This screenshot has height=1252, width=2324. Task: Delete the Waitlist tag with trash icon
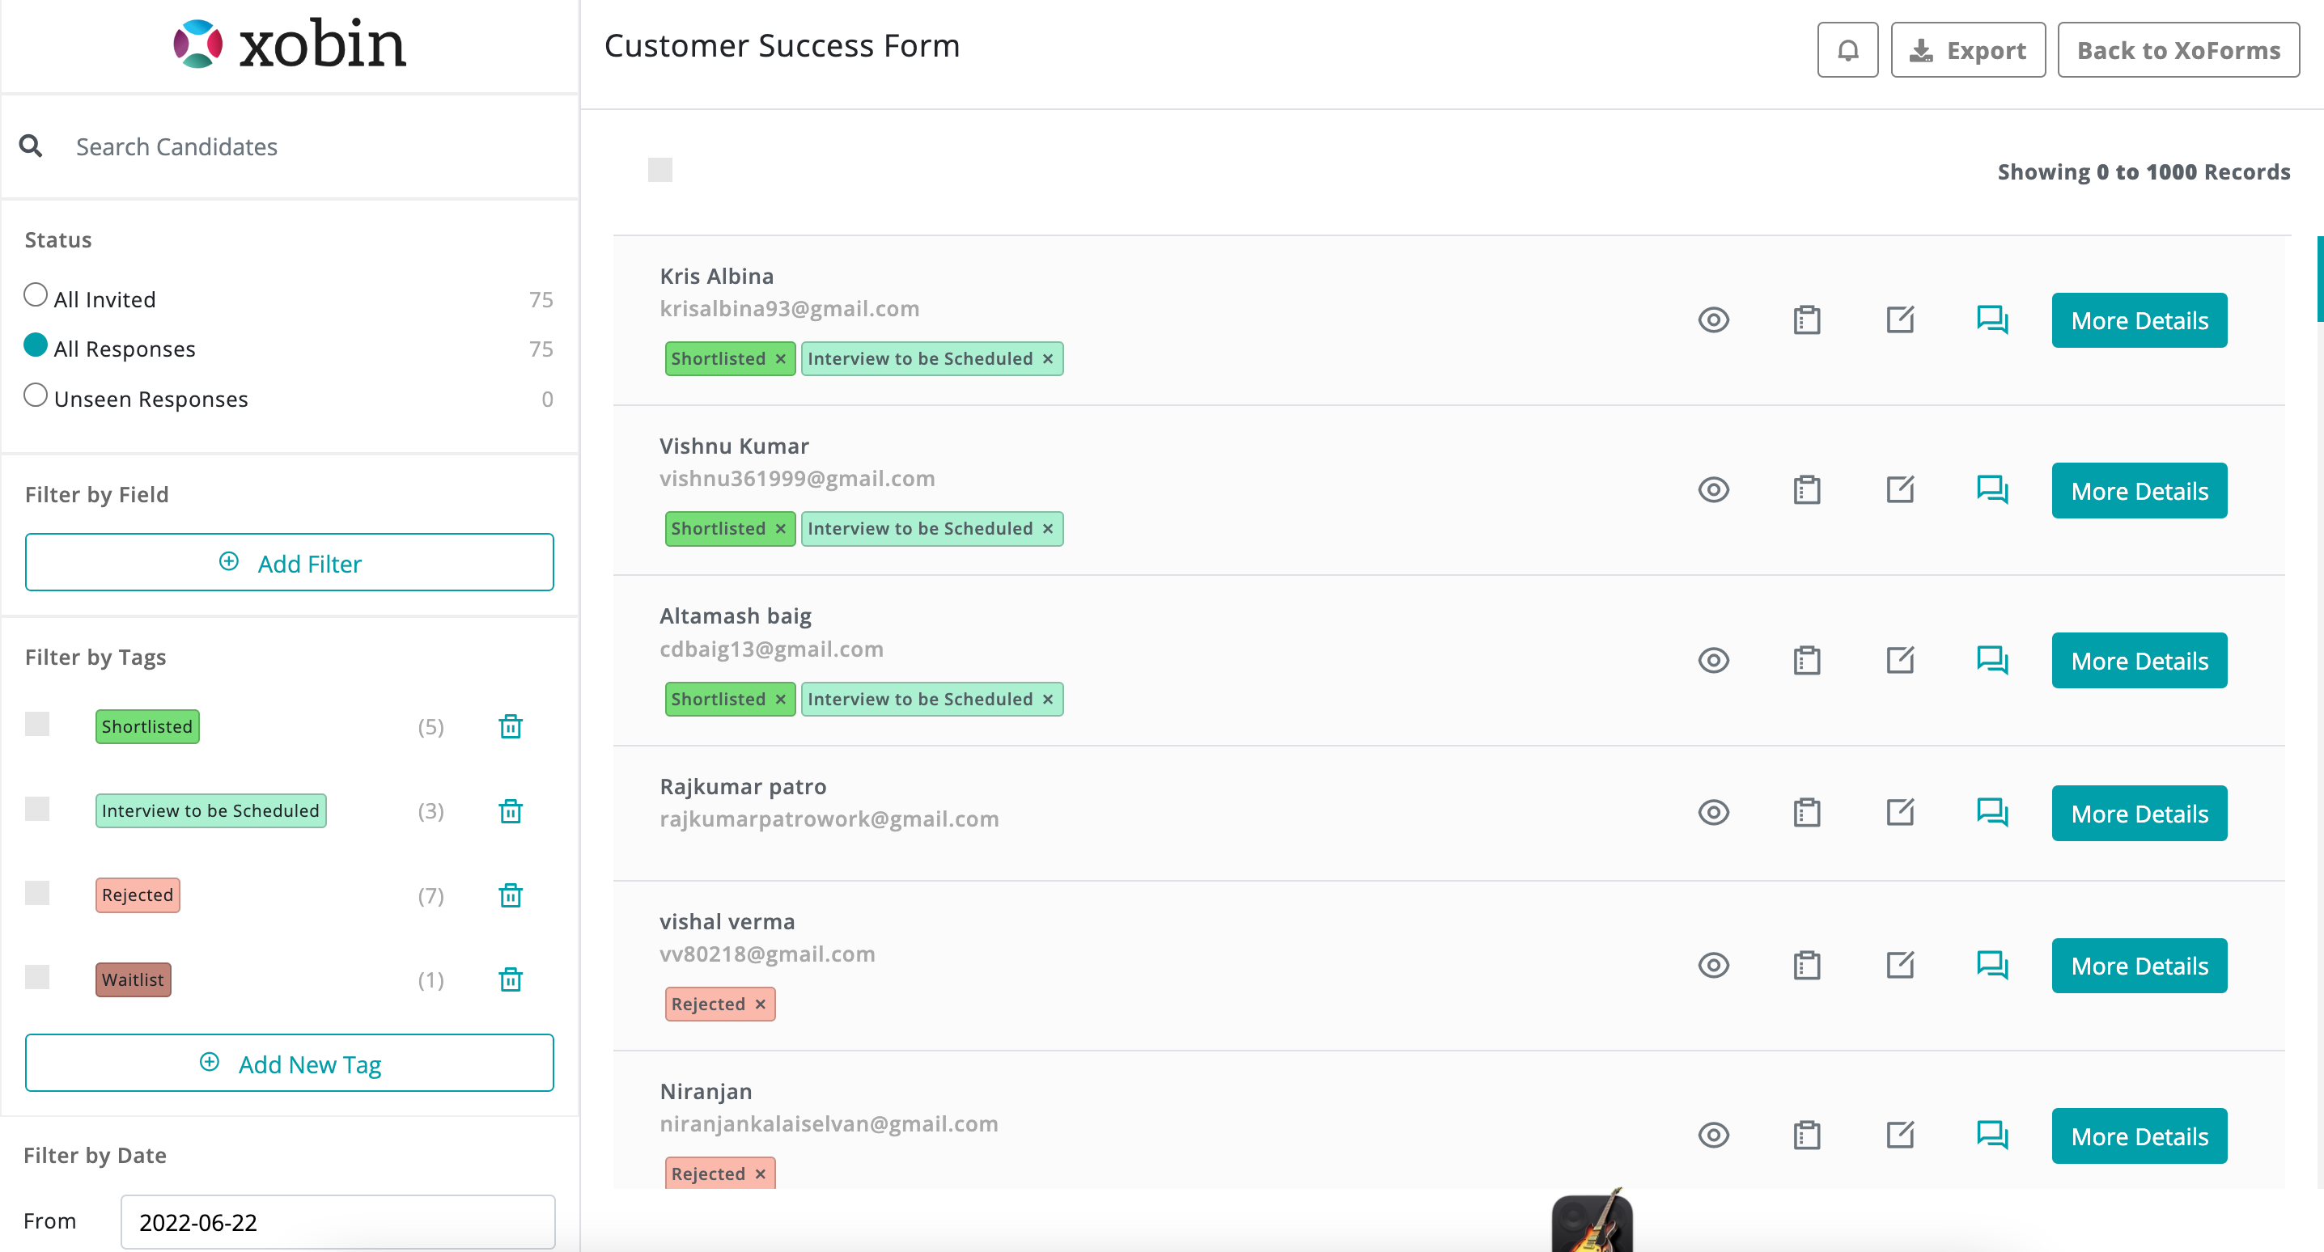[x=511, y=979]
